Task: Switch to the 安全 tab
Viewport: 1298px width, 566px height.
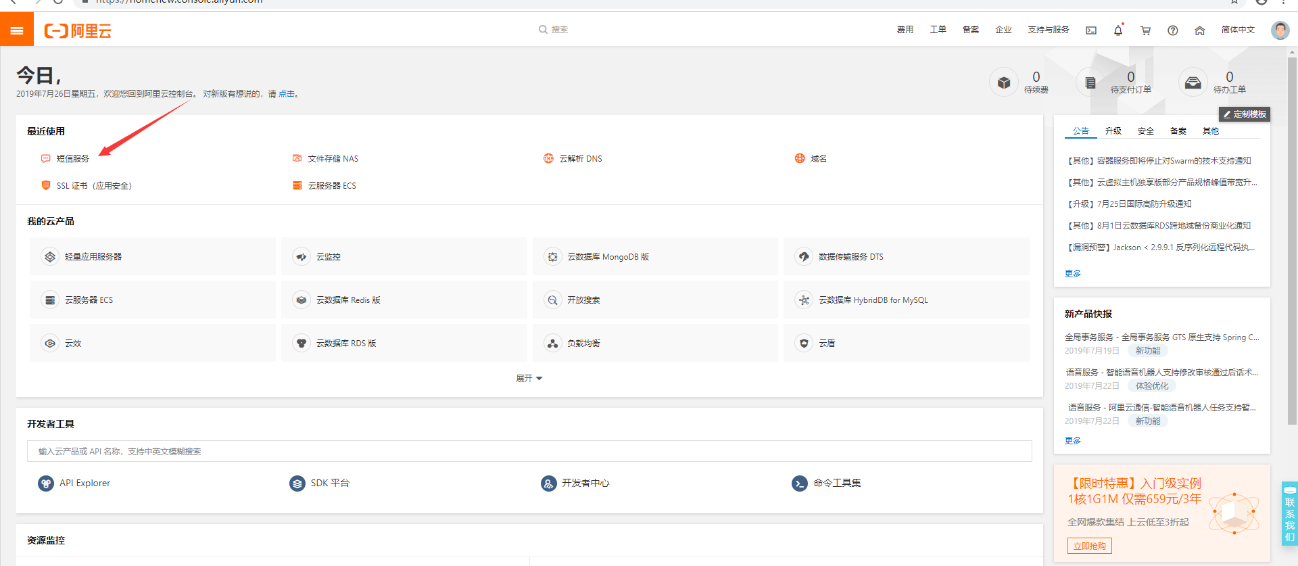Action: (1146, 131)
